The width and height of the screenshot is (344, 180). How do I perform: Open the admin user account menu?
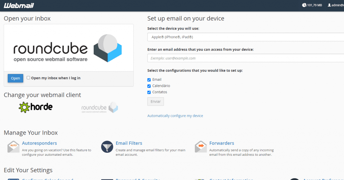tap(336, 5)
